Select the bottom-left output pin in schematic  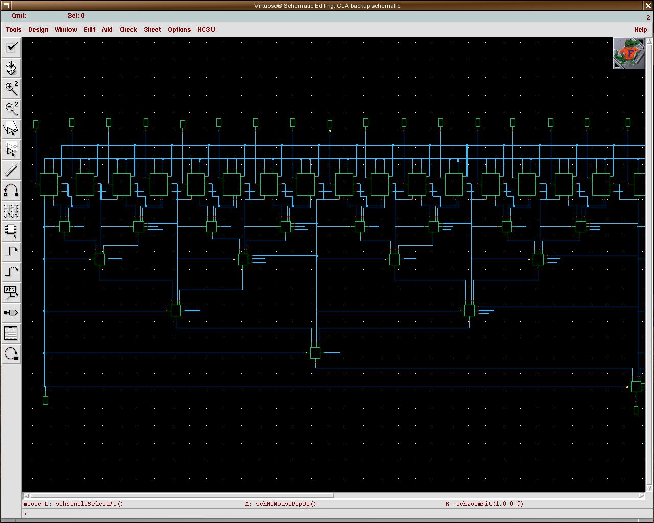pyautogui.click(x=45, y=400)
